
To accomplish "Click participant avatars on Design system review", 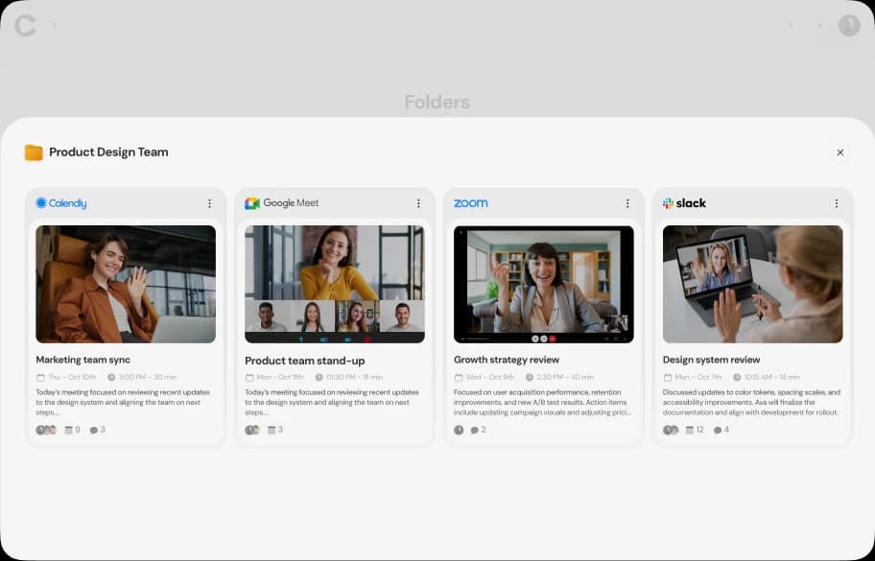I will (669, 430).
